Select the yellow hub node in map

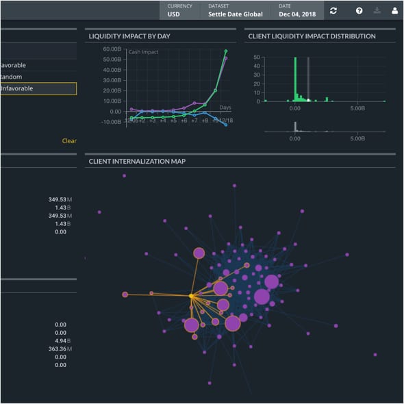pos(191,296)
